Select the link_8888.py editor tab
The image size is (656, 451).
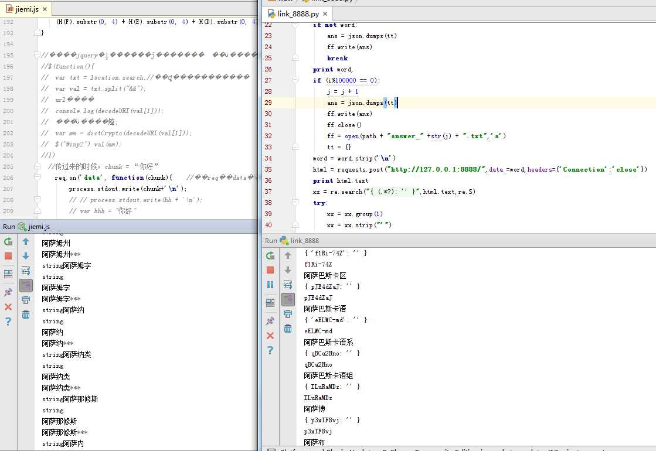point(299,13)
